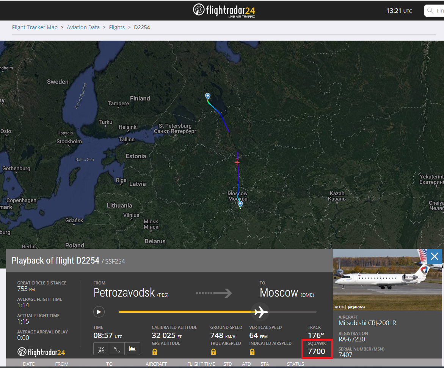444x368 pixels.
Task: Click the registration RA-67230
Action: tap(352, 340)
